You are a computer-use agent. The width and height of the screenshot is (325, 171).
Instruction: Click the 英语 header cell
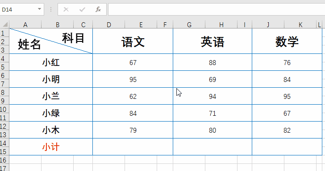pos(212,41)
